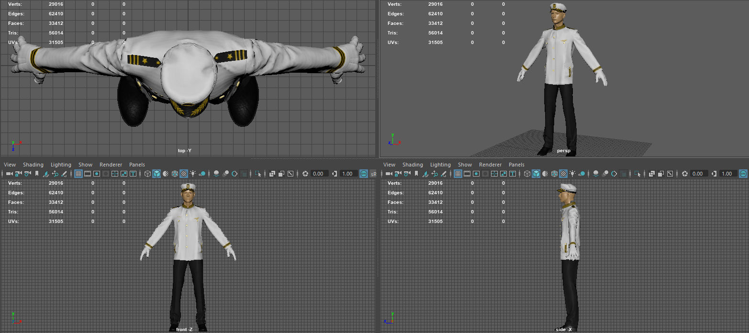Screen dimensions: 749x333
Task: Click X-Ray icon in front view panel
Action: 272,174
